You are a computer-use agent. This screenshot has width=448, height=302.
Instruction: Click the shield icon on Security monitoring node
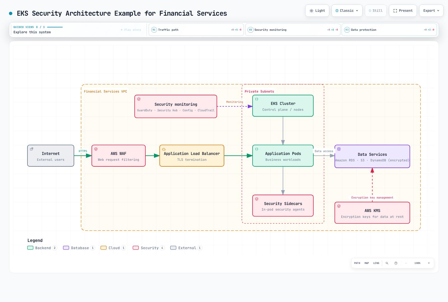(139, 99)
